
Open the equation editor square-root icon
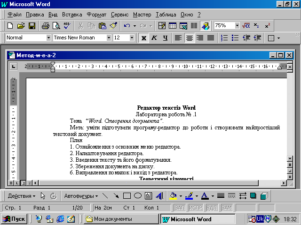click(x=246, y=26)
